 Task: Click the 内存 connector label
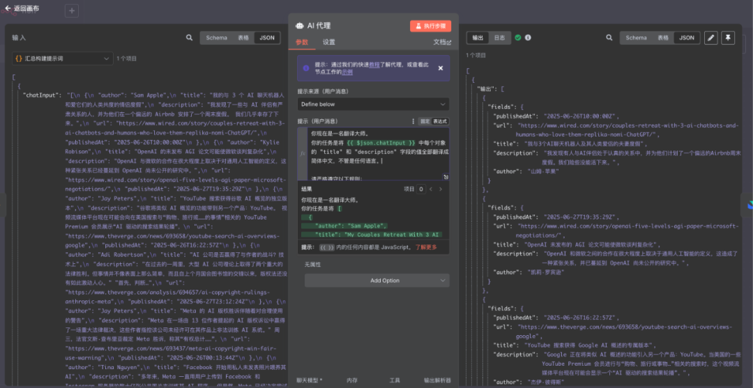[x=352, y=380]
